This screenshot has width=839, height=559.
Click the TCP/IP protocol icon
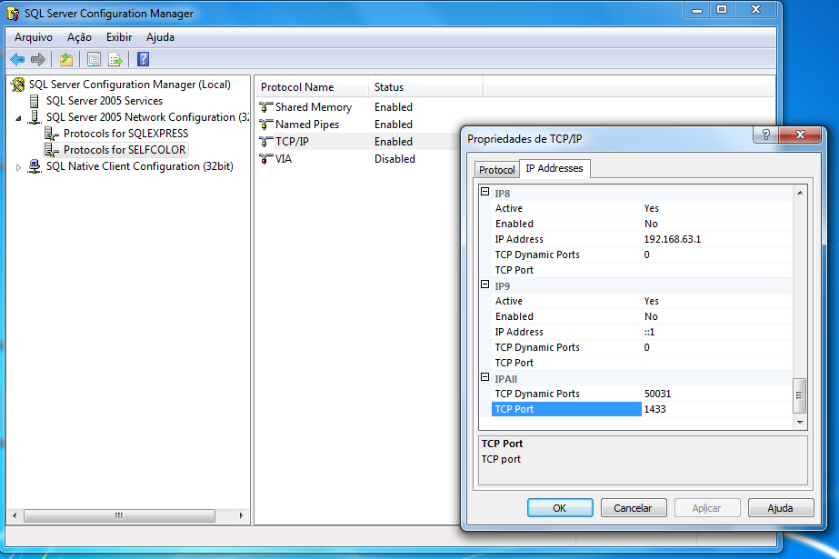pos(266,141)
